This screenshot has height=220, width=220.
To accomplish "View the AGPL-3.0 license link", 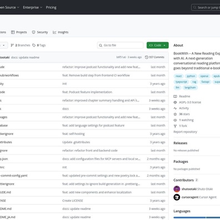I will pyautogui.click(x=190, y=102).
